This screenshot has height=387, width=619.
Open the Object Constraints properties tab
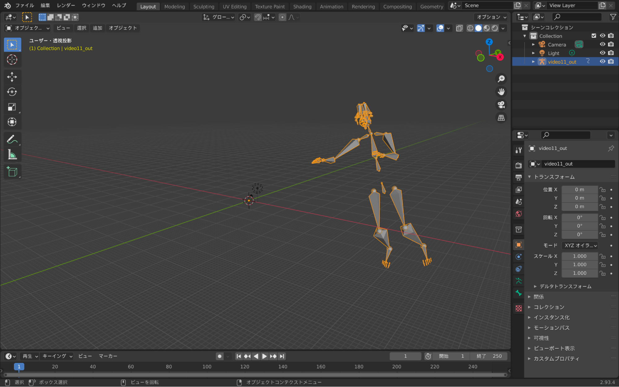pos(519,269)
